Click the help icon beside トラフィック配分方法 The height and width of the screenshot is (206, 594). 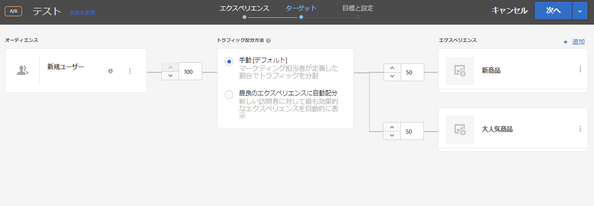coord(268,40)
